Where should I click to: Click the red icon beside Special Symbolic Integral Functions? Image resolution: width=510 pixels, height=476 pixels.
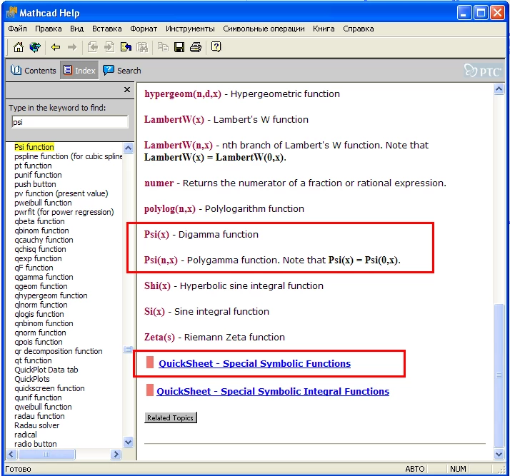[150, 390]
